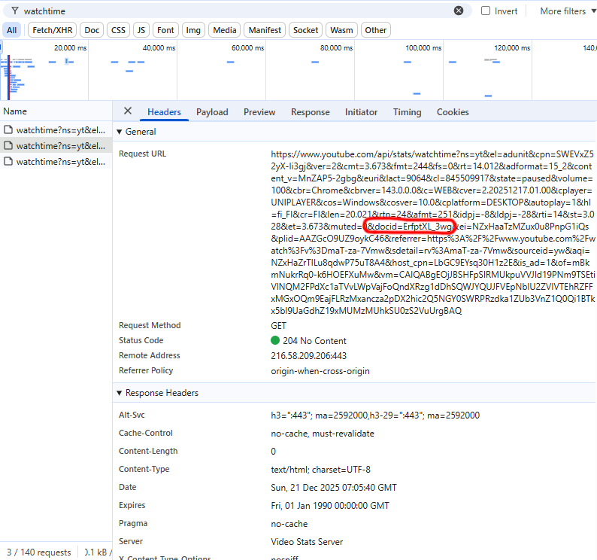Filter by Img requests

click(x=193, y=30)
